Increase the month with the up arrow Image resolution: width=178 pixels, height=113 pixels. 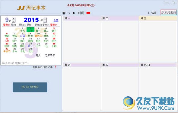pos(14,19)
